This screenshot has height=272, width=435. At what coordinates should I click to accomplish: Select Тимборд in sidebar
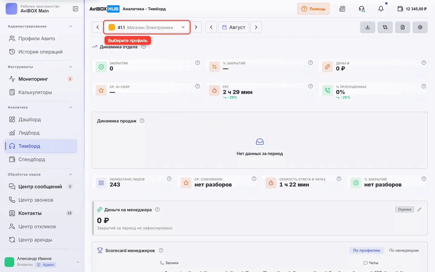click(x=41, y=146)
